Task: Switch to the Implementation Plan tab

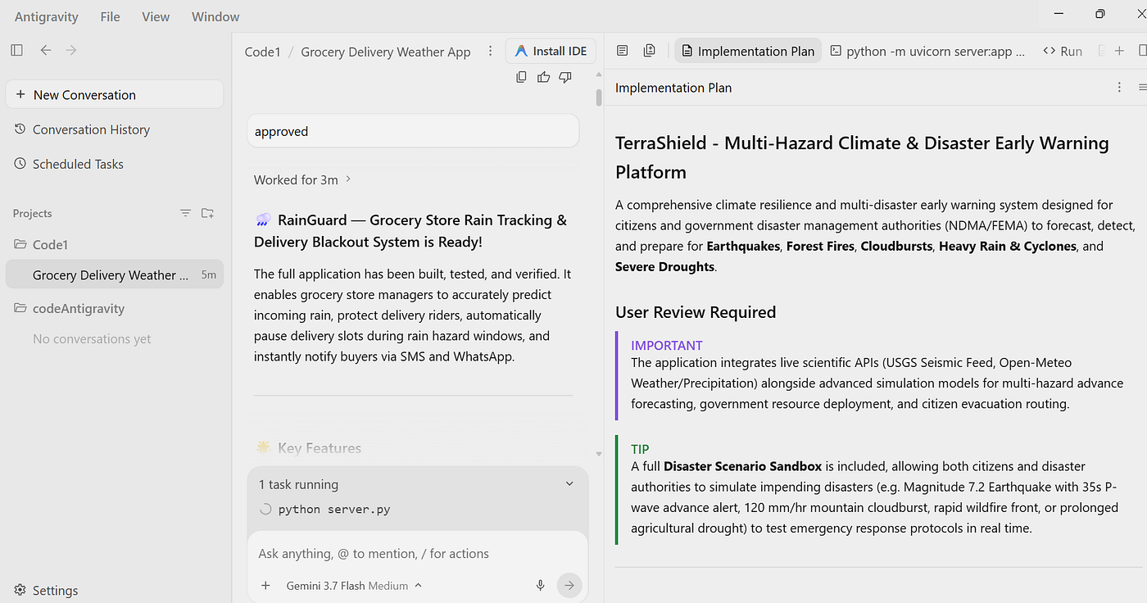Action: click(746, 51)
